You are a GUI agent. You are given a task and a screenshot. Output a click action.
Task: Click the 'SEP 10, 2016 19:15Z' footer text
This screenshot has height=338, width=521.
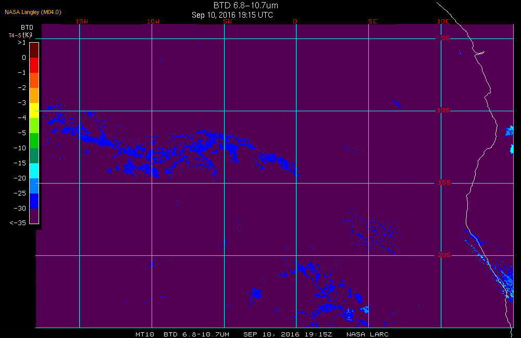[288, 334]
